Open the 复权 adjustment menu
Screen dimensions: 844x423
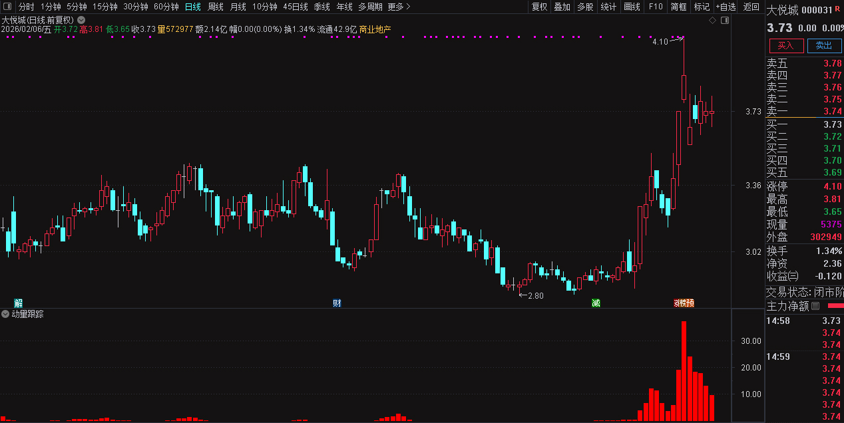coord(540,7)
